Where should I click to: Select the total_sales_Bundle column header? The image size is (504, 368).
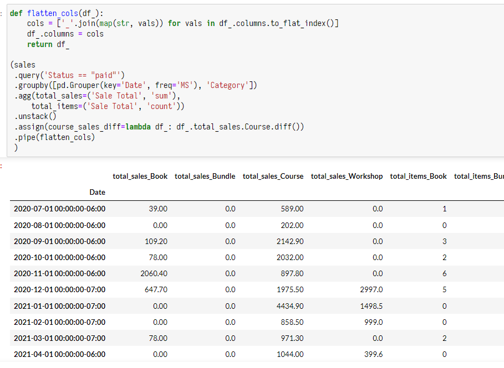pyautogui.click(x=205, y=176)
